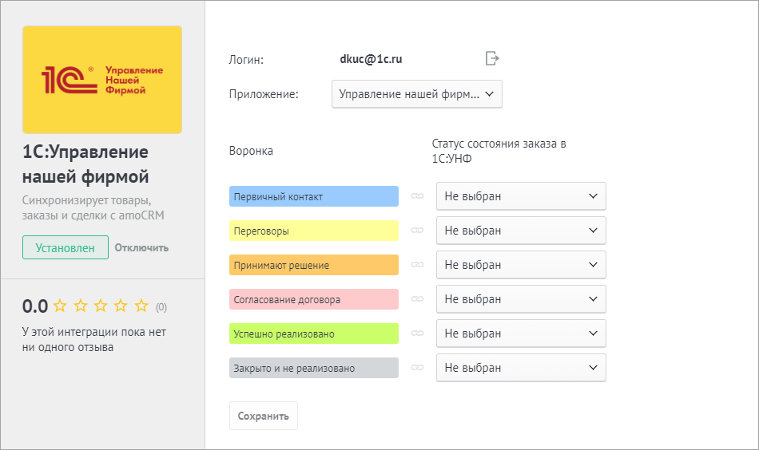Viewport: 759px width, 450px height.
Task: Click link icon beside Первичный контакт
Action: [417, 196]
